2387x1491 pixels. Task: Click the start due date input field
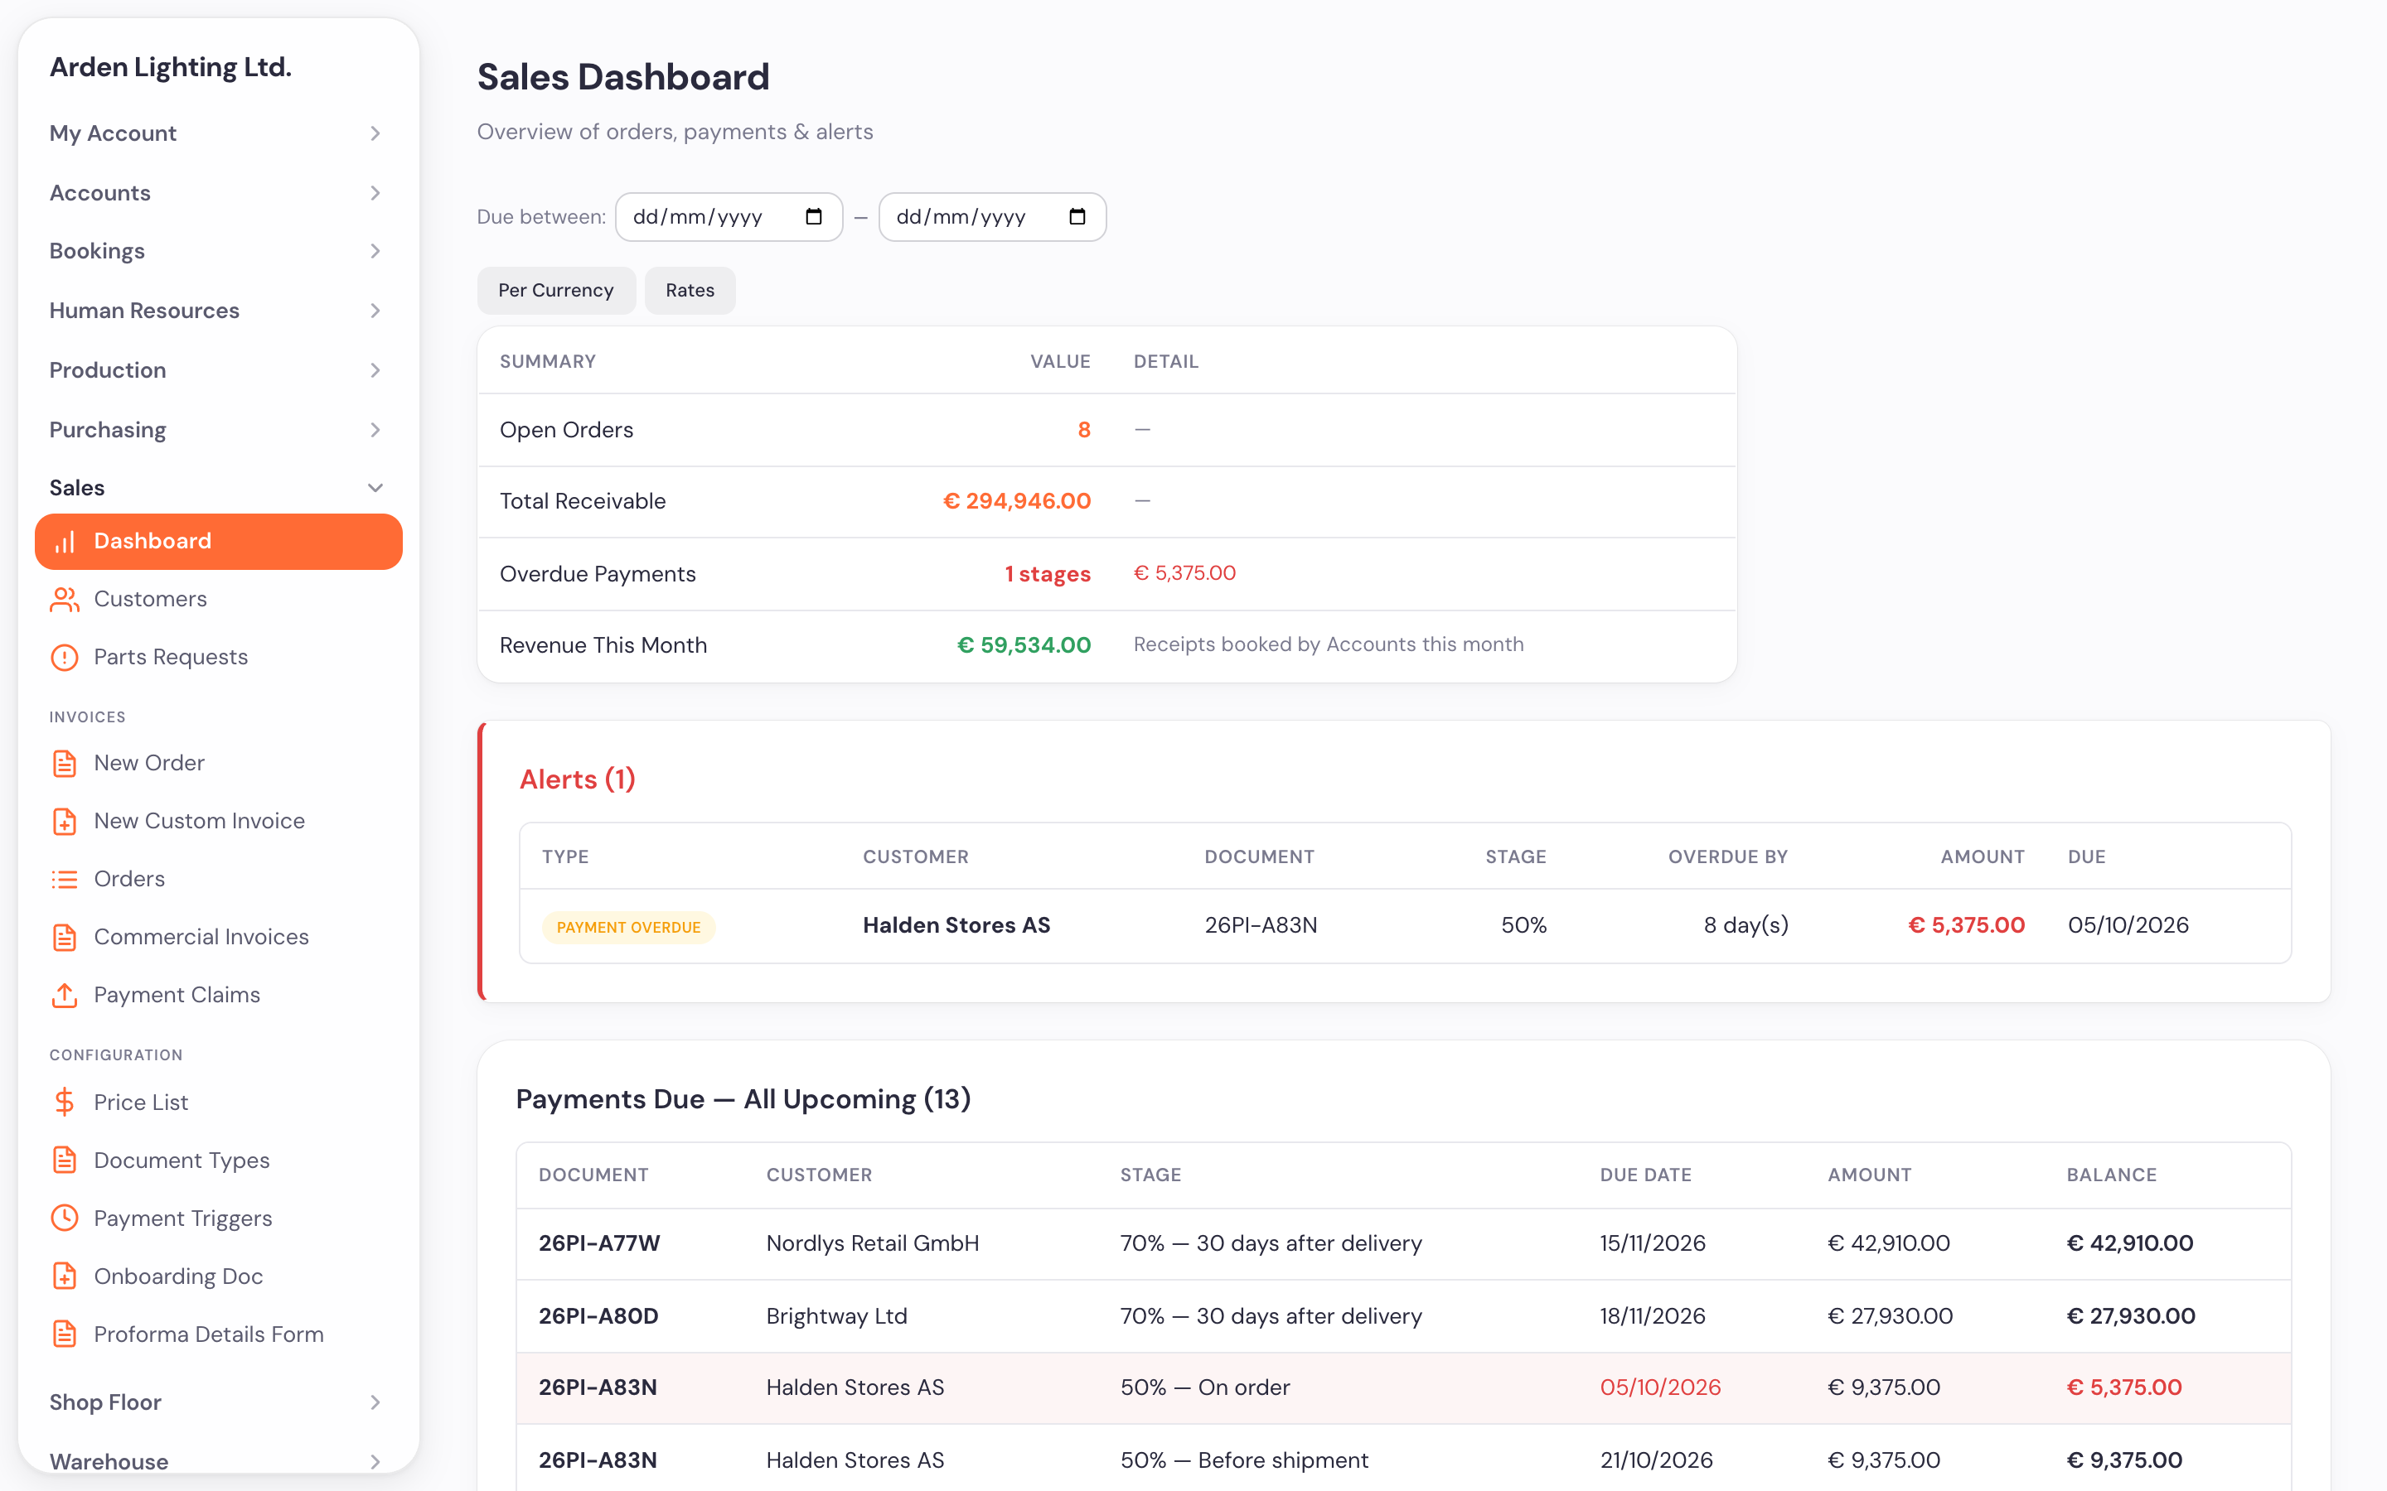(x=729, y=217)
